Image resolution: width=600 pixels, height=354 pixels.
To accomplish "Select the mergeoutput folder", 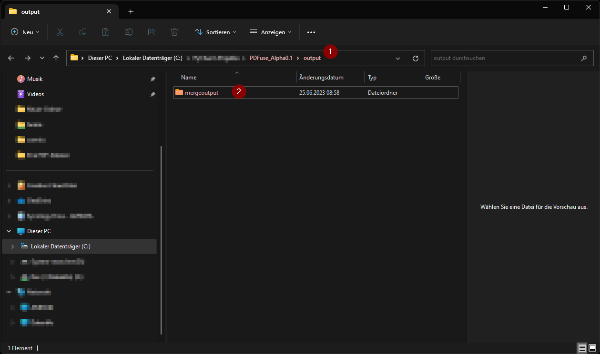I will pyautogui.click(x=202, y=93).
